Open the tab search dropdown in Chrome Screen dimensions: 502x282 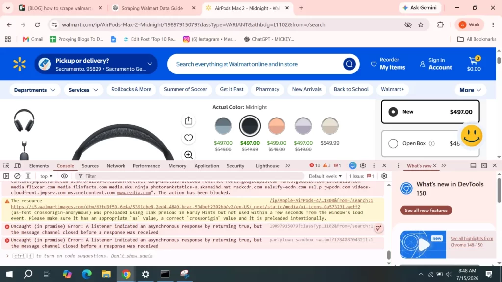[8, 8]
